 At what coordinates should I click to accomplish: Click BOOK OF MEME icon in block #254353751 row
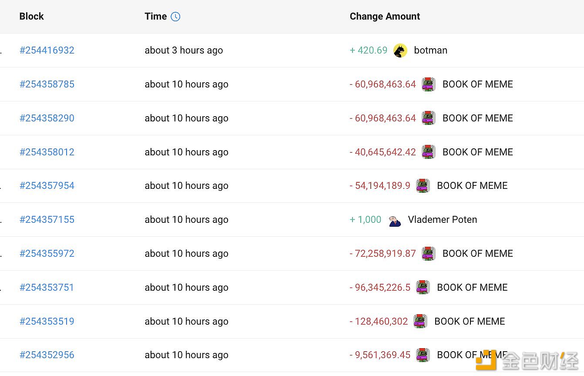[x=423, y=288]
